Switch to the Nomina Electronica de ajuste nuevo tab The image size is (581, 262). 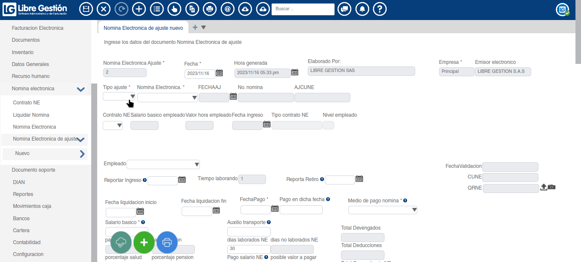pyautogui.click(x=144, y=26)
